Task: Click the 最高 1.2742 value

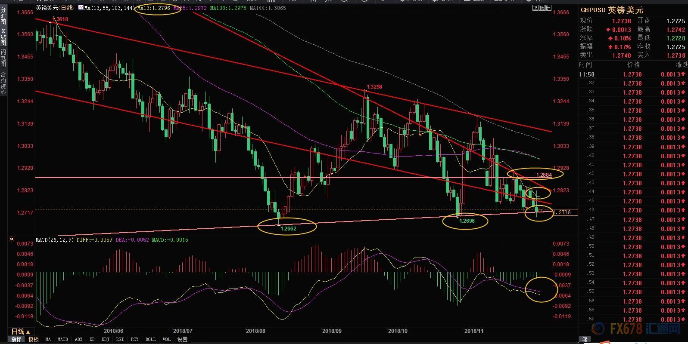Action: click(x=676, y=29)
